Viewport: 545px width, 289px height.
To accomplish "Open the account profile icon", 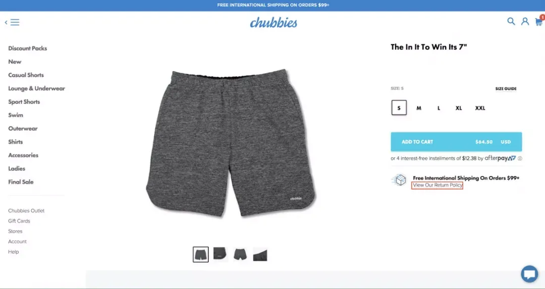I will coord(525,22).
